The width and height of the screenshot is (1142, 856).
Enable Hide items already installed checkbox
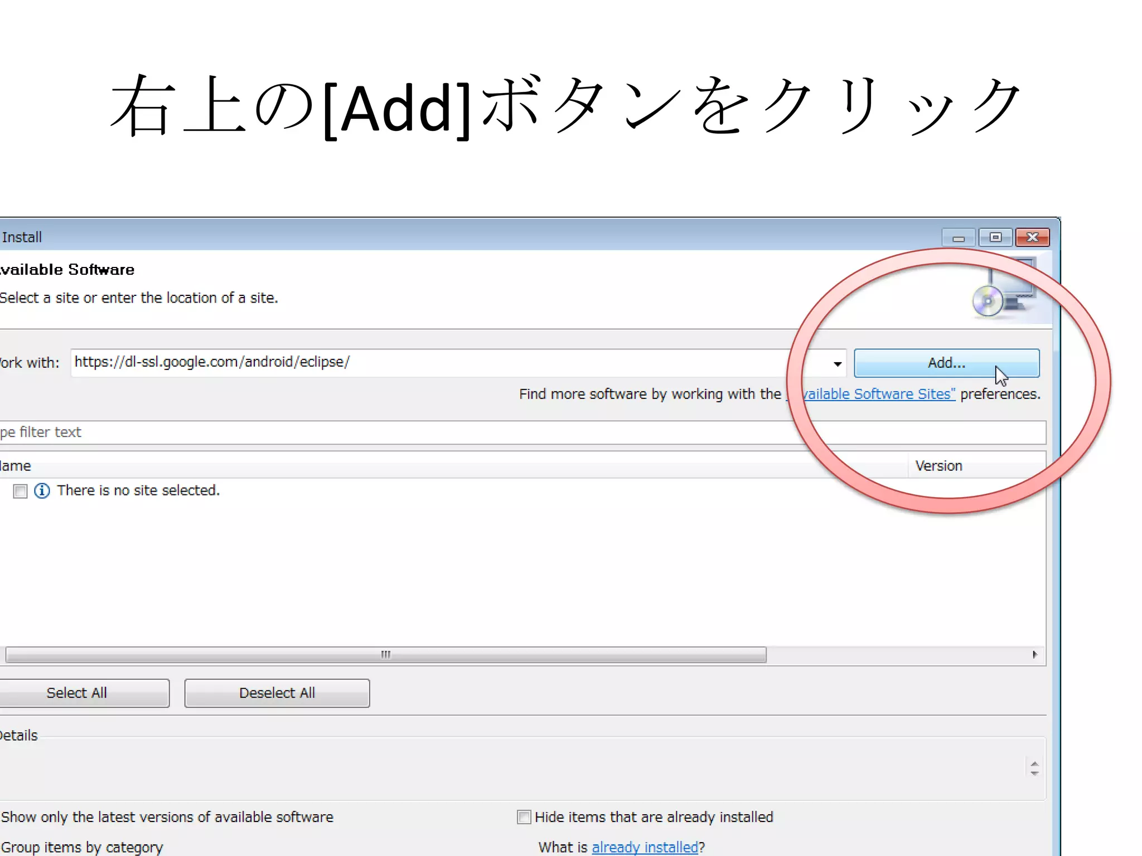tap(524, 817)
